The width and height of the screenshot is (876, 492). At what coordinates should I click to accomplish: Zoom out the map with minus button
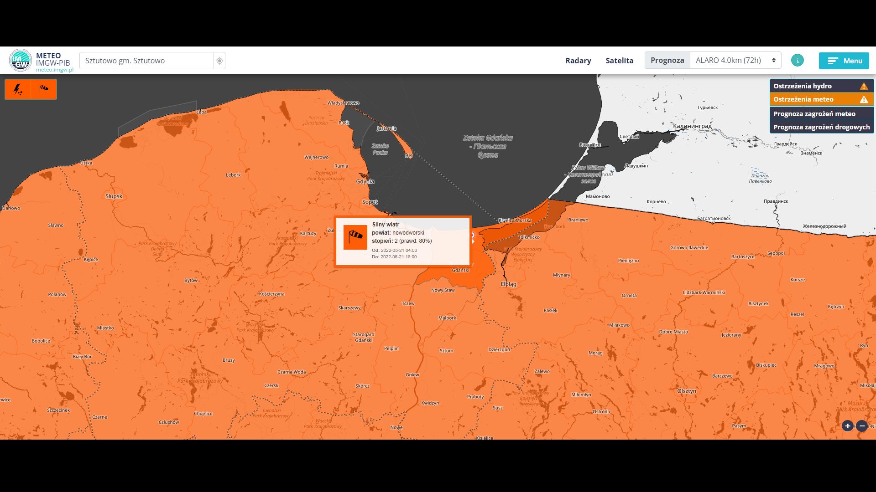pos(862,426)
